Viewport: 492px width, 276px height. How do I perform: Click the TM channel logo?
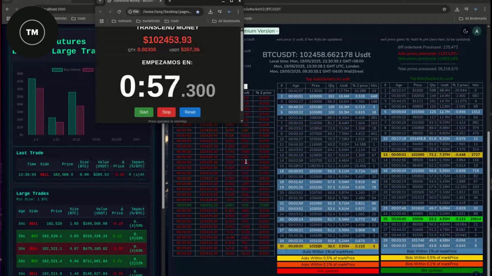(x=32, y=32)
